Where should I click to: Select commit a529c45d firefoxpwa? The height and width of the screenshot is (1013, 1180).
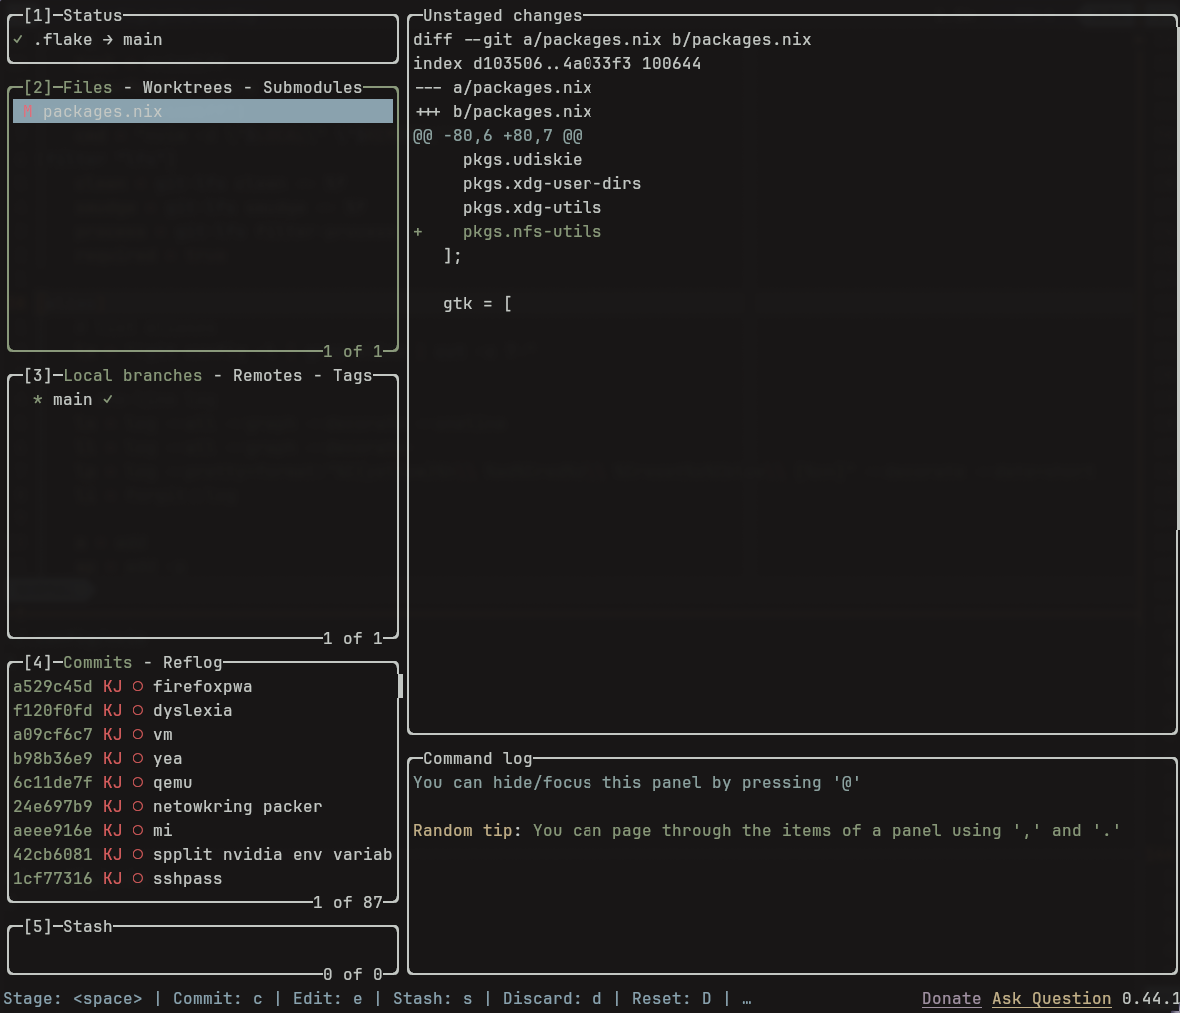[x=203, y=686]
